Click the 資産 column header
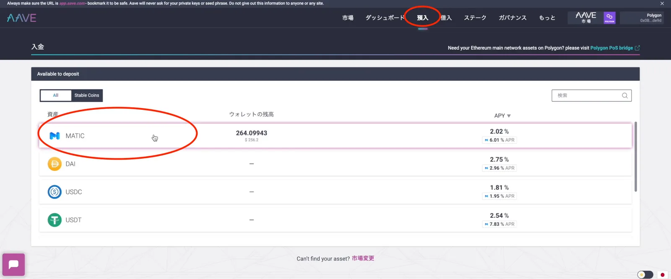 coord(53,114)
